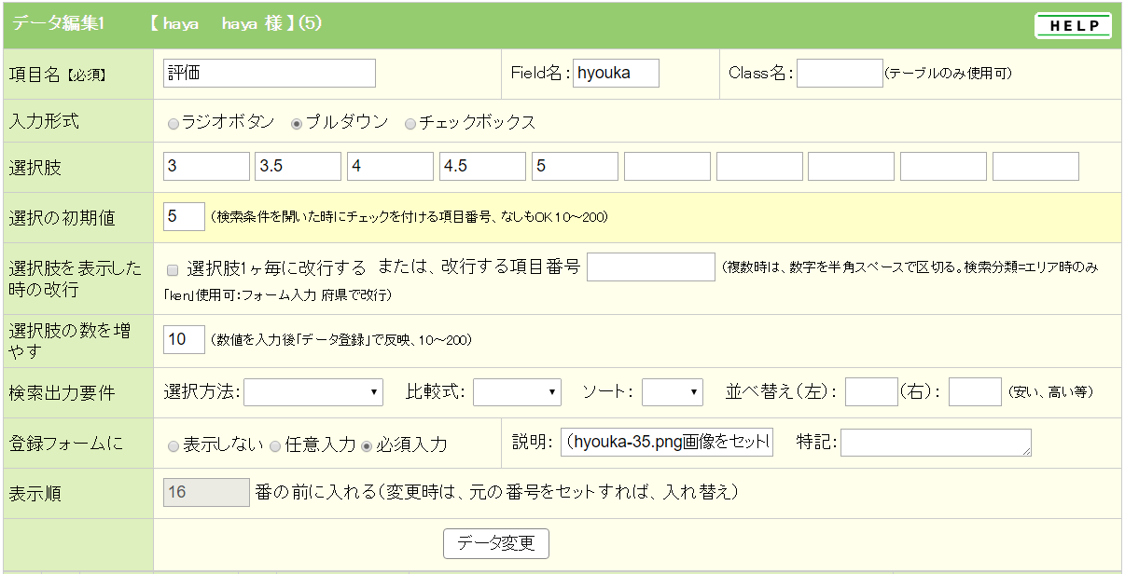Open the ソート dropdown

coord(672,392)
